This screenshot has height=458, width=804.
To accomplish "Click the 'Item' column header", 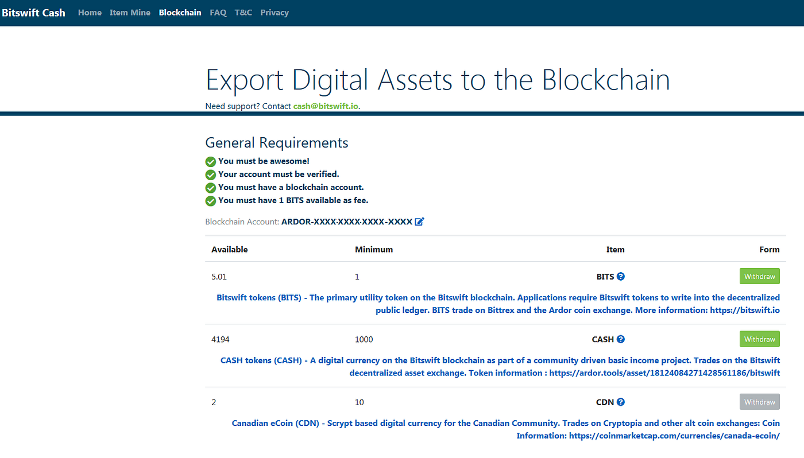I will coord(615,249).
